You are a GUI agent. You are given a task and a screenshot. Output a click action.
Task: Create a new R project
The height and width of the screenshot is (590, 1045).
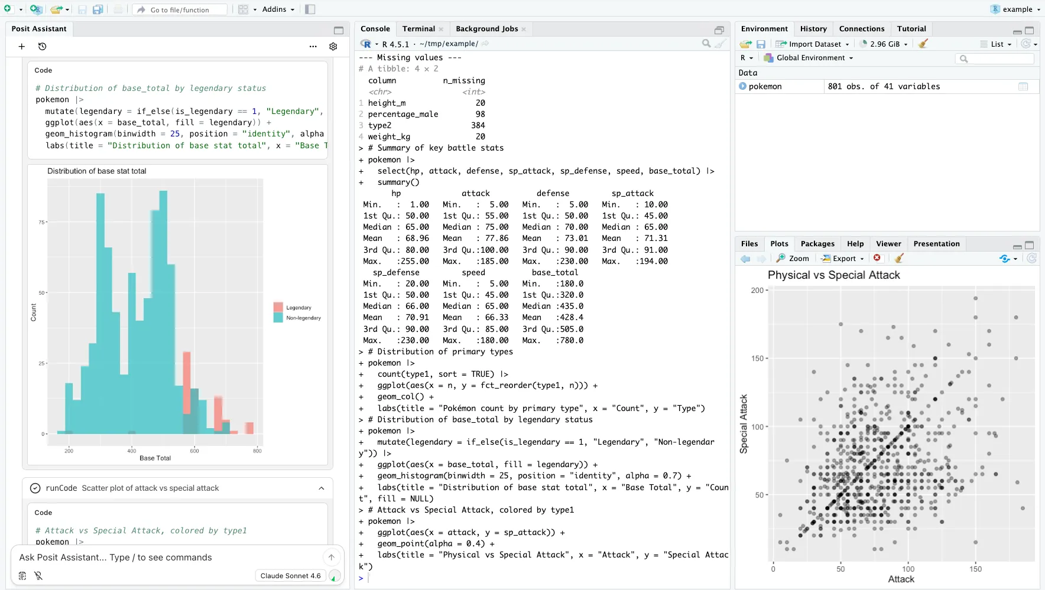pyautogui.click(x=35, y=9)
